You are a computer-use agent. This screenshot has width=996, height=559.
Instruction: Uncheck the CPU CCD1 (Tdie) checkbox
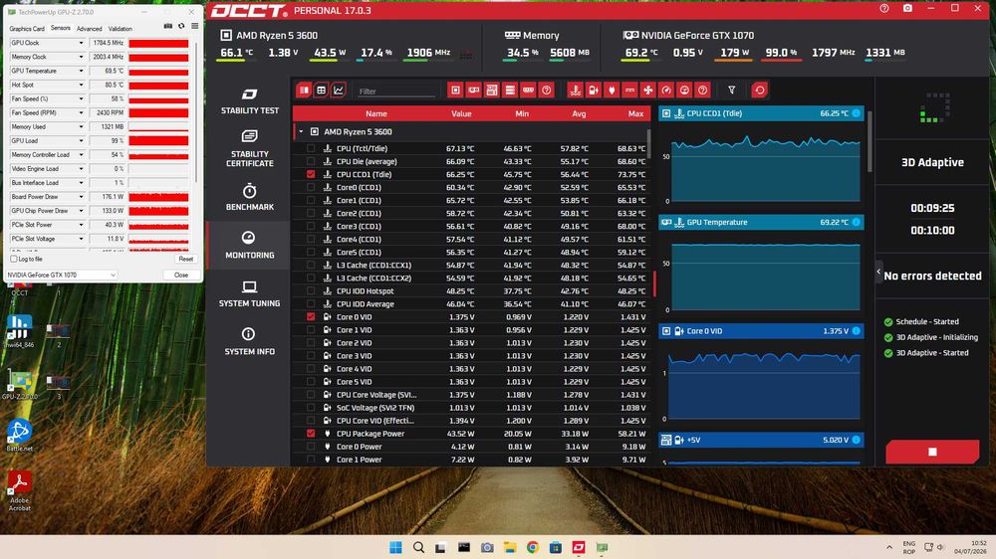[311, 174]
